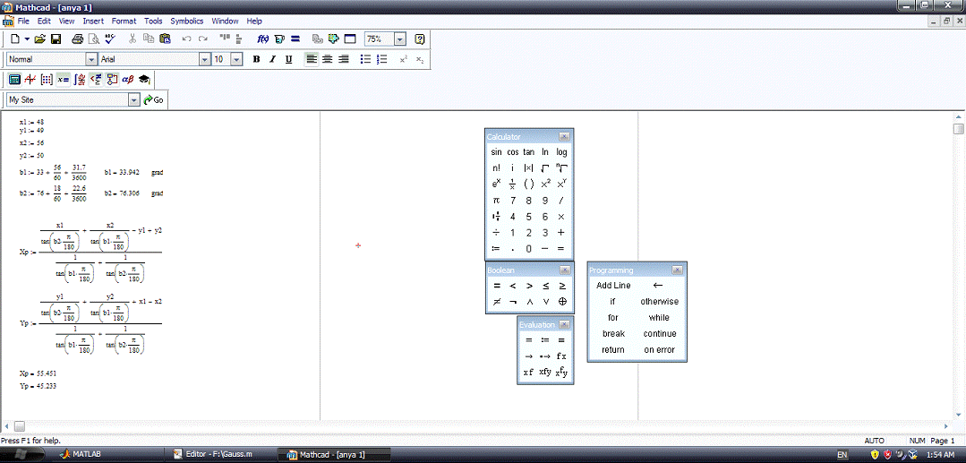Open the Insert menu

93,21
